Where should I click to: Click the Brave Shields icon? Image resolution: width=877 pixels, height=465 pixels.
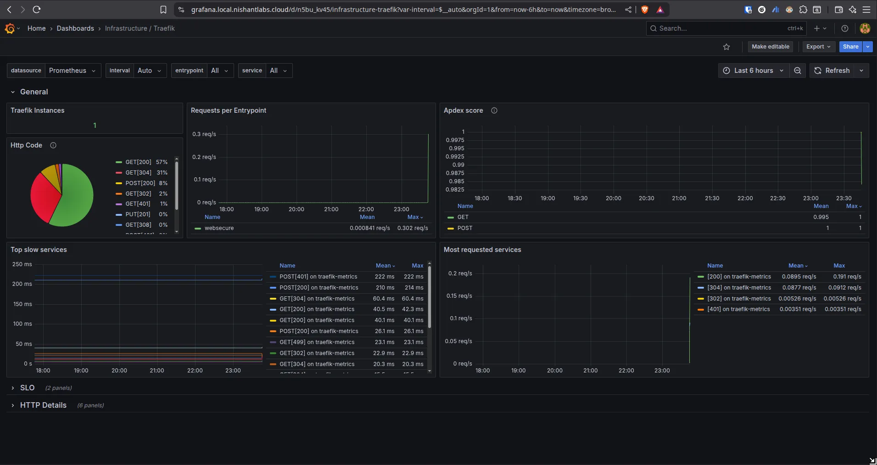[645, 10]
